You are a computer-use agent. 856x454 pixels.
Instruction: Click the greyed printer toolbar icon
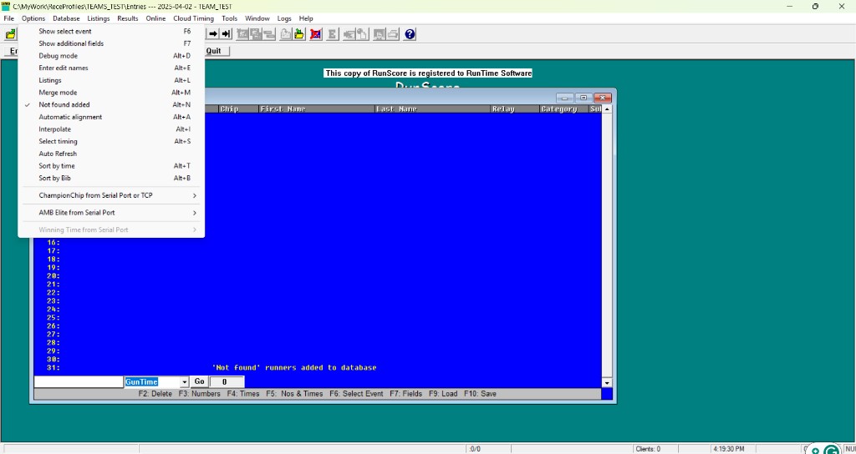tap(393, 34)
